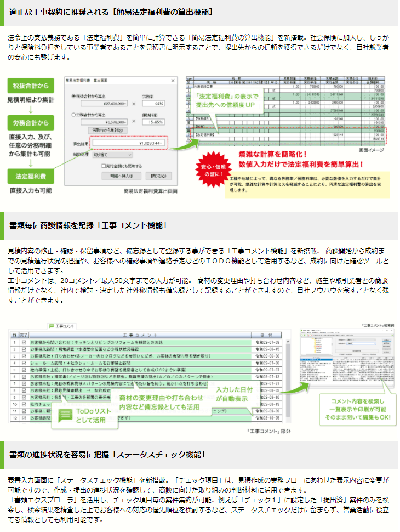Viewport: 400px width, 532px height.
Task: Click the 明細へ挿入 button
Action: [x=122, y=176]
